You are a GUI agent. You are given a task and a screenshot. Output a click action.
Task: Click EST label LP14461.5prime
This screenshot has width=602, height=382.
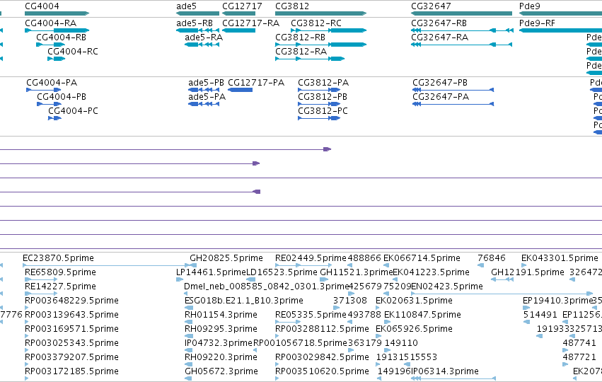point(211,272)
